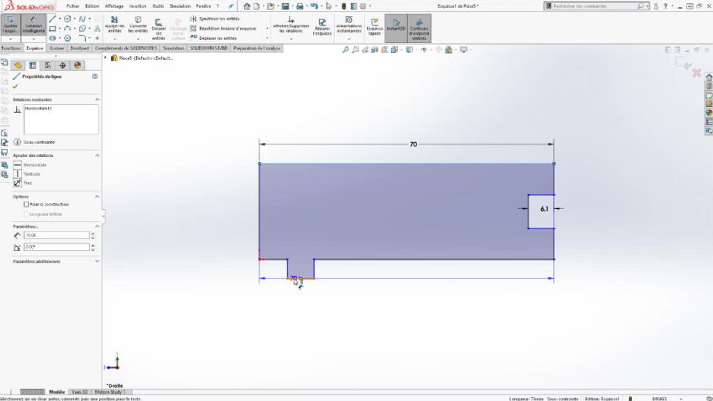This screenshot has width=713, height=401.
Task: Switch to the Fonctions ribbon tab
Action: (11, 48)
